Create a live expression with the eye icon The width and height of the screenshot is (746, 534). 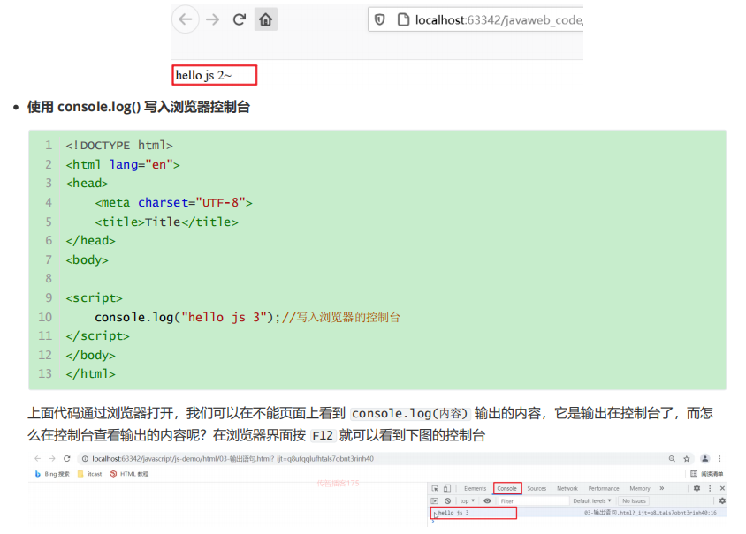pyautogui.click(x=487, y=500)
